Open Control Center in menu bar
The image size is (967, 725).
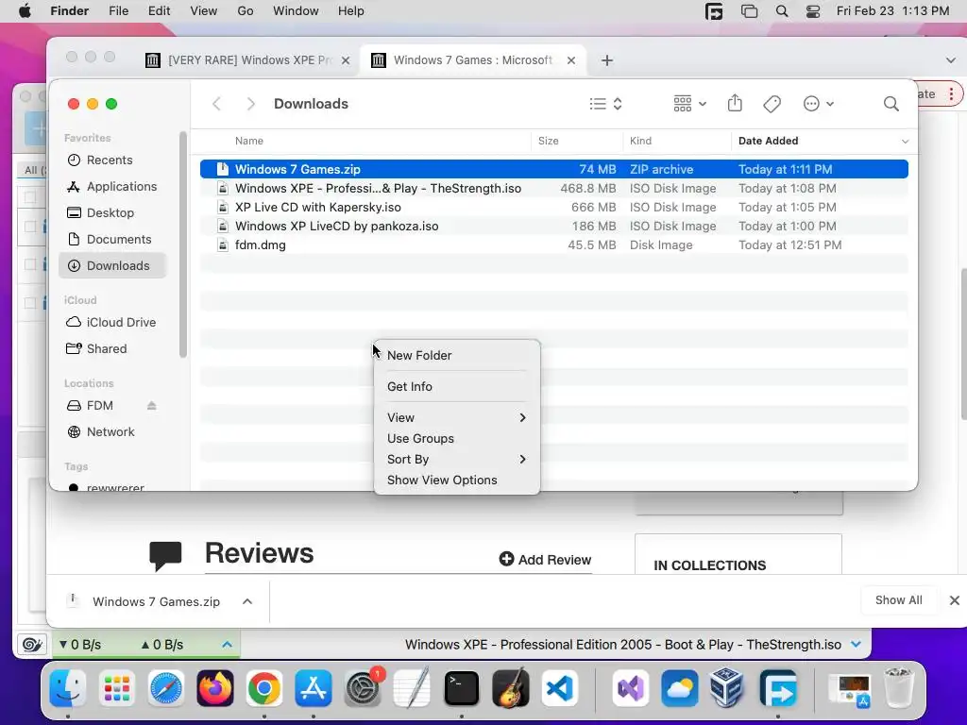813,11
